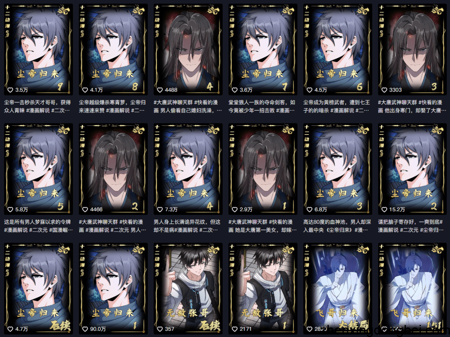This screenshot has height=337, width=450.
Task: Click the heart icon with 4488 likes
Action: click(160, 90)
